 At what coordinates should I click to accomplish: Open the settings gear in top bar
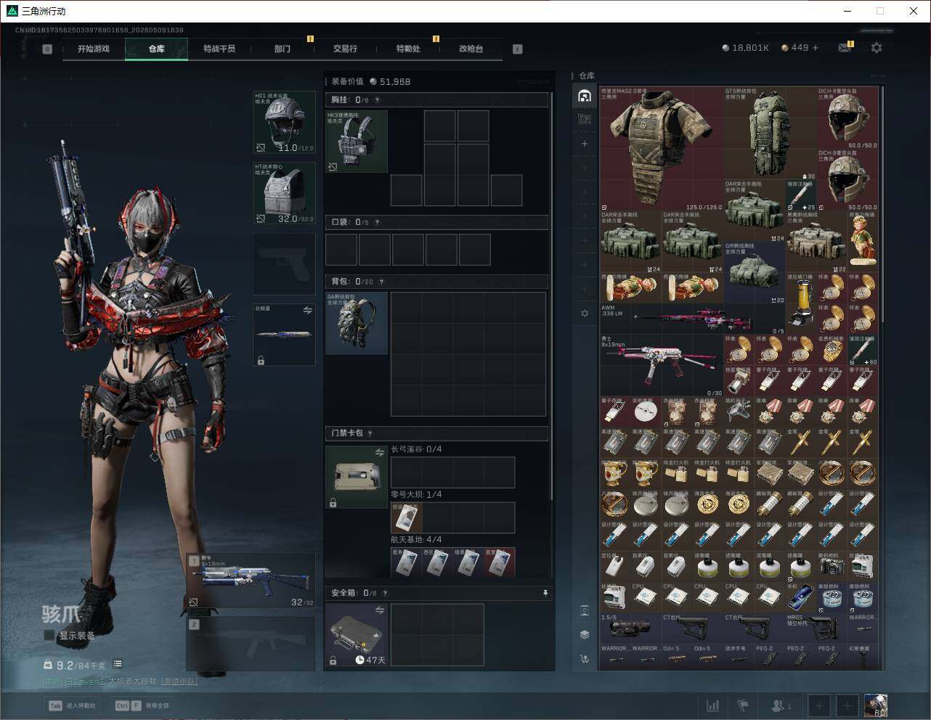pos(877,48)
